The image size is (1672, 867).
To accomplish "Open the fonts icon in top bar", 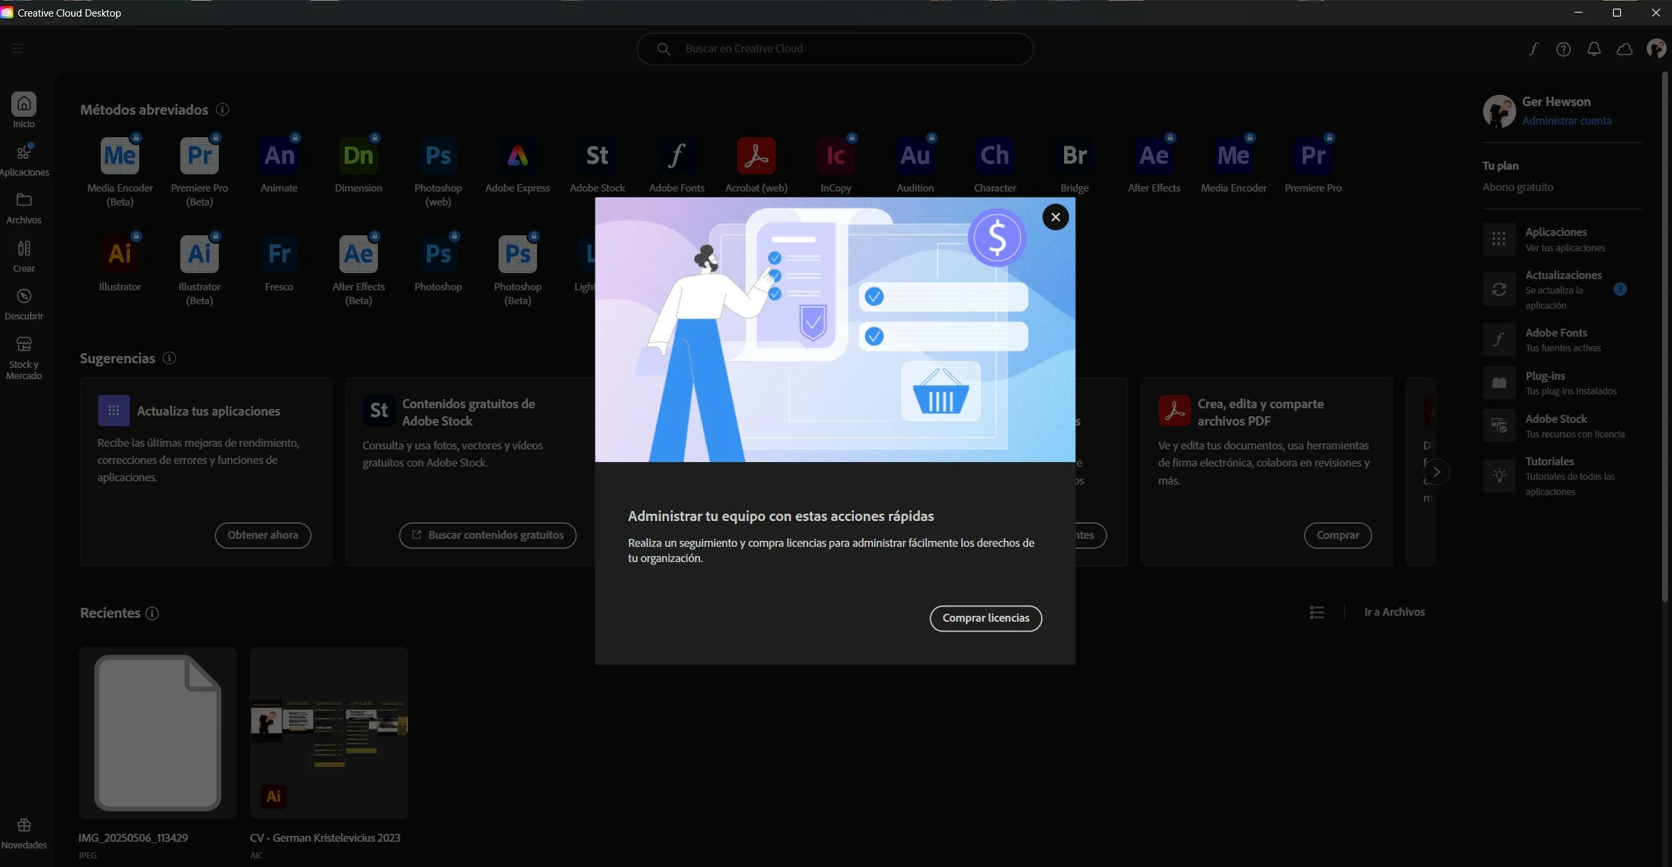I will [1533, 49].
